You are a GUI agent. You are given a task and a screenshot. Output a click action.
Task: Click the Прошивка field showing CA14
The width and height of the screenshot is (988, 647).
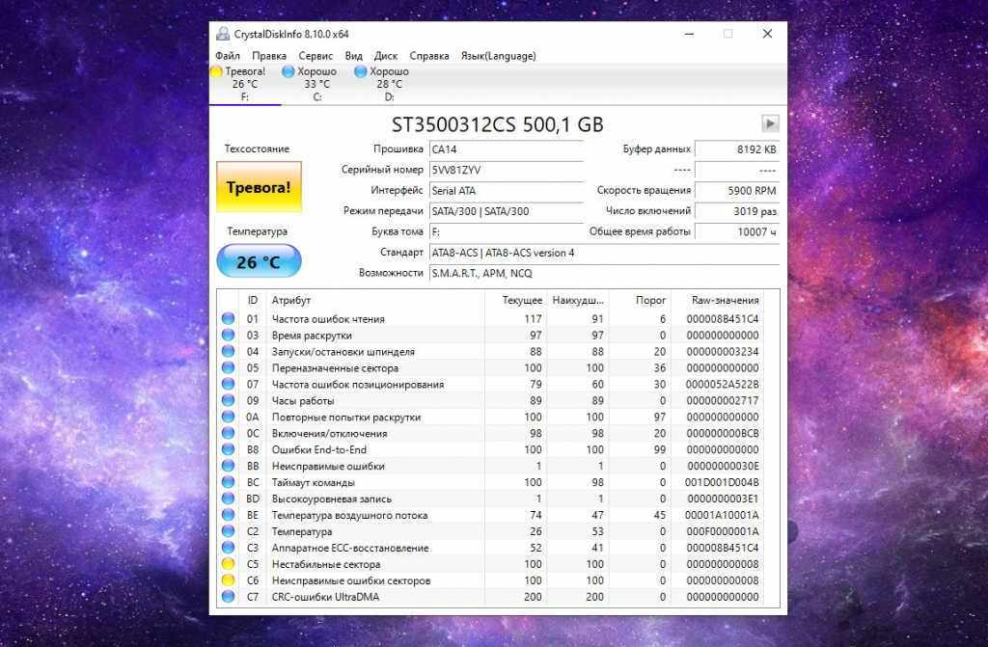(x=506, y=149)
